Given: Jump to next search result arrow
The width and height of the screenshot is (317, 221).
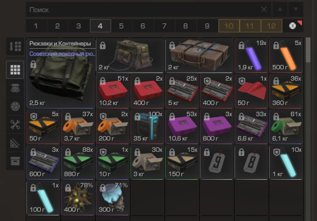Looking at the screenshot, I should (296, 9).
